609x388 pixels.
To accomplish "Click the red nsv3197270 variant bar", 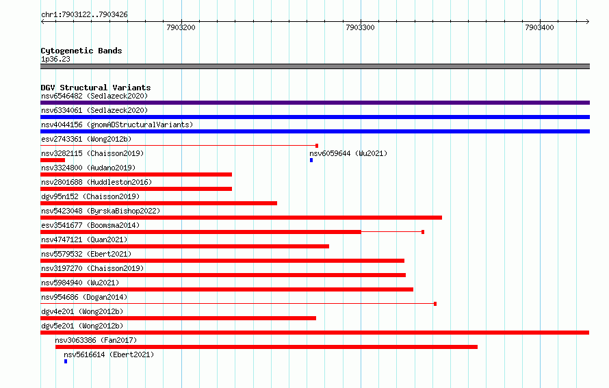I will [223, 275].
